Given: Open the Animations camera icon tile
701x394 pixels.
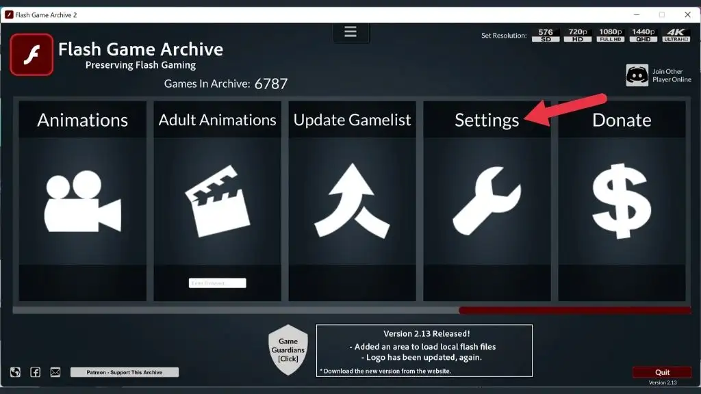Looking at the screenshot, I should [82, 202].
